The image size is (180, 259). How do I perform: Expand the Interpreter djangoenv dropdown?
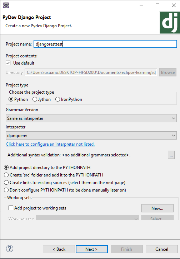point(91,136)
